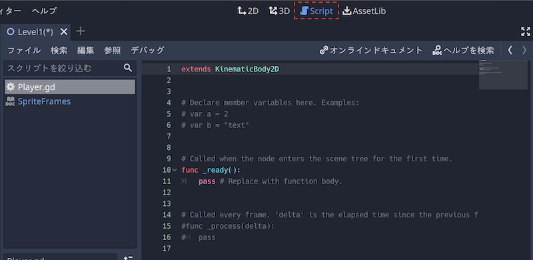The height and width of the screenshot is (260, 533).
Task: Click the AssetLib download icon
Action: 346,11
